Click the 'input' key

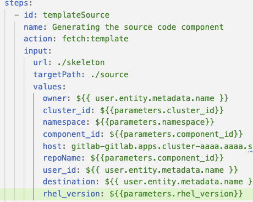36,51
